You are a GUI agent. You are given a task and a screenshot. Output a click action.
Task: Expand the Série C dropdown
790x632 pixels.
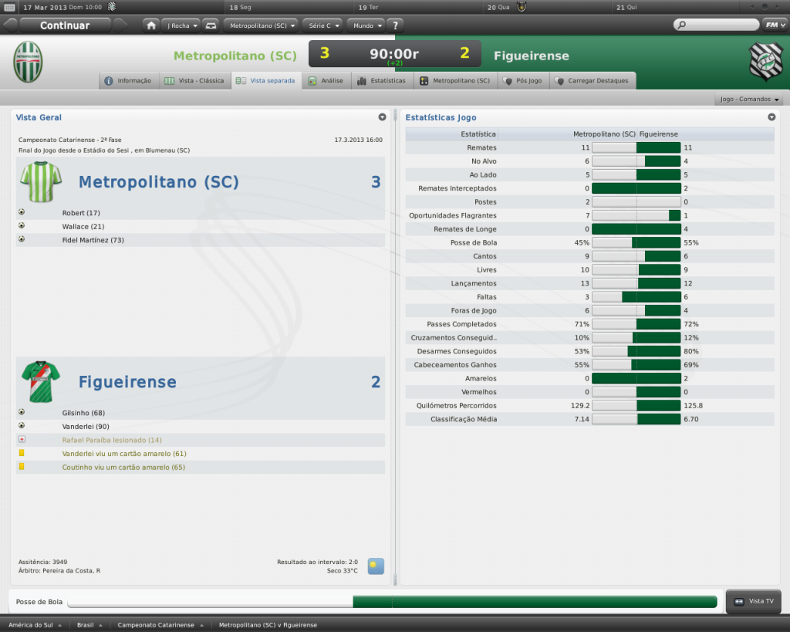[x=322, y=25]
